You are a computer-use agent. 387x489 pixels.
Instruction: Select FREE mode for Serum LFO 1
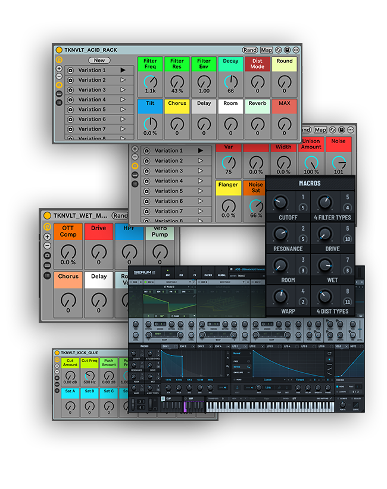pos(242,361)
